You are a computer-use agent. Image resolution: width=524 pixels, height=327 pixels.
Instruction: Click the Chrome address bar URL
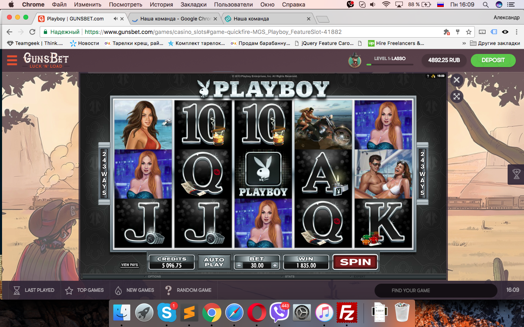click(213, 32)
